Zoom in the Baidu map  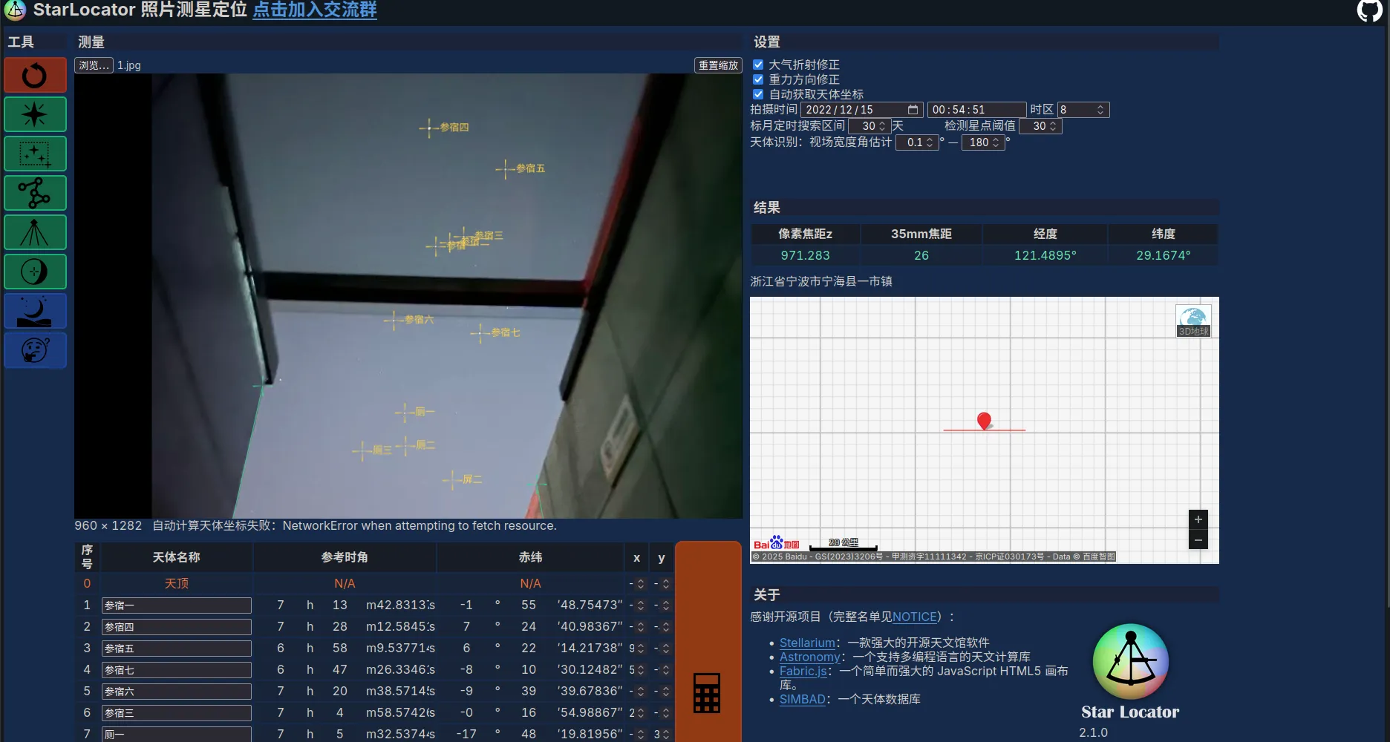pyautogui.click(x=1198, y=519)
